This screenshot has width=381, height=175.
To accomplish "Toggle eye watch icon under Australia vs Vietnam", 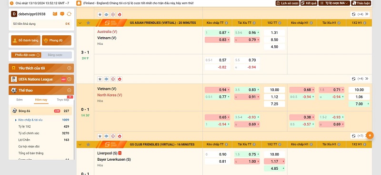I will click(106, 79).
